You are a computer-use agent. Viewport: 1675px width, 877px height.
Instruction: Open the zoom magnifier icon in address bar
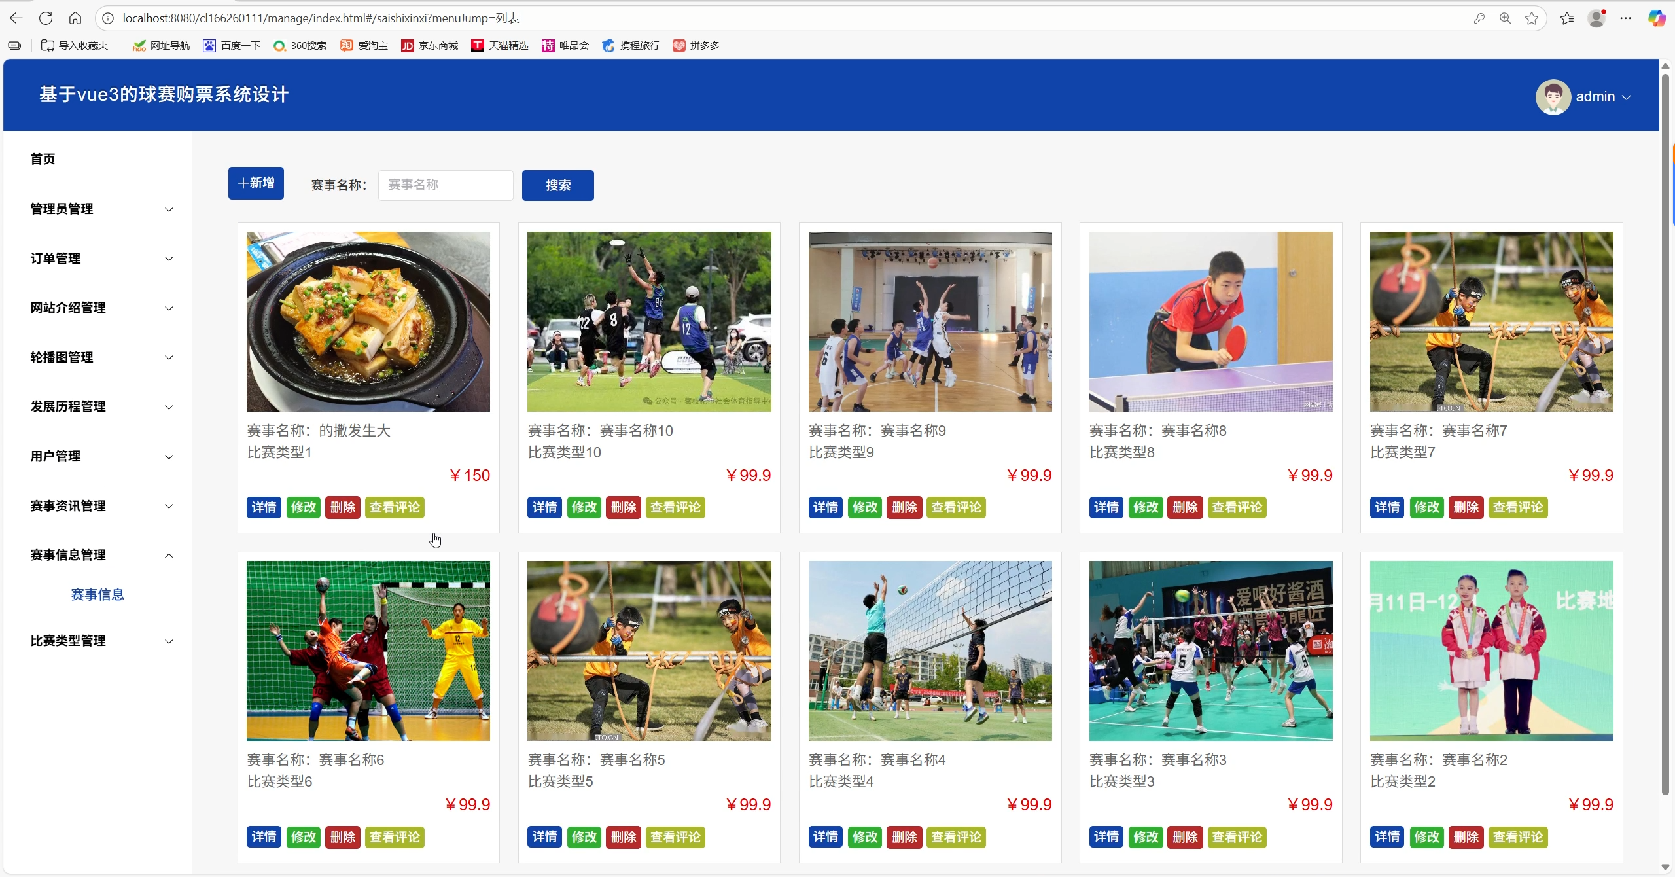pos(1505,18)
